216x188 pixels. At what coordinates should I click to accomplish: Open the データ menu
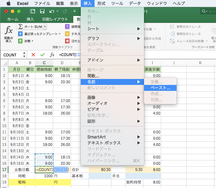pyautogui.click(x=135, y=3)
